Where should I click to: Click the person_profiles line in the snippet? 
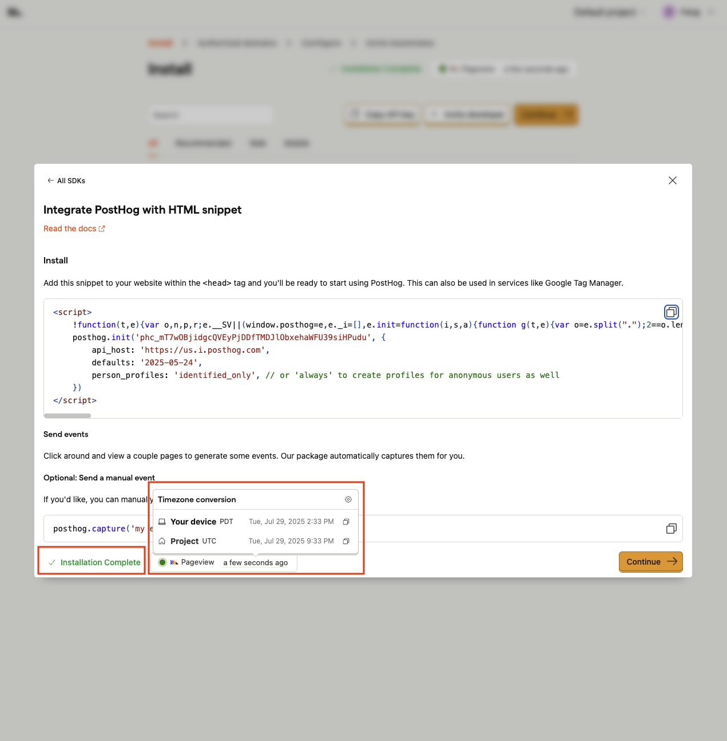pos(325,375)
